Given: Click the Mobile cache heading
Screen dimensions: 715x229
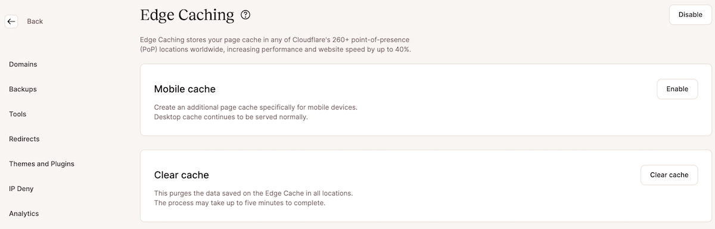Looking at the screenshot, I should pyautogui.click(x=185, y=89).
